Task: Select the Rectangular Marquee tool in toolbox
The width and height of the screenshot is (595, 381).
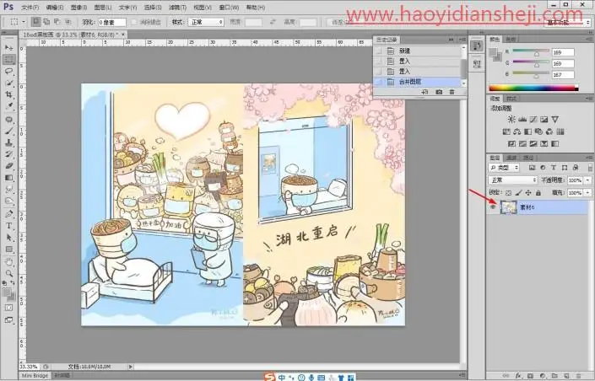Action: (8, 60)
